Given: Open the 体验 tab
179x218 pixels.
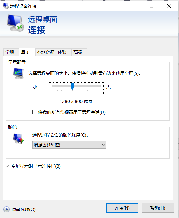Looking at the screenshot, I should click(62, 52).
